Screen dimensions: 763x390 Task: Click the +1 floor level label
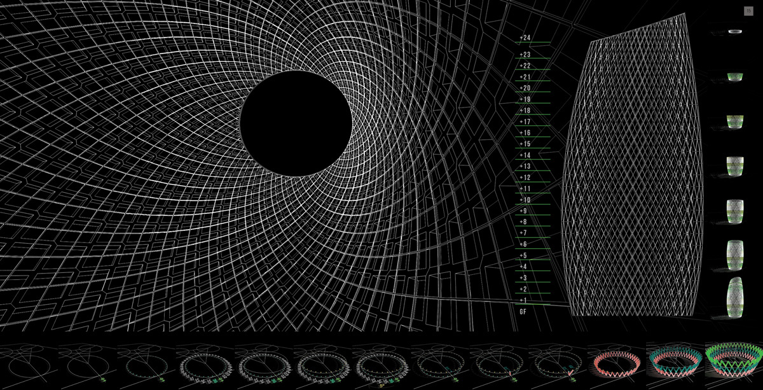point(523,300)
